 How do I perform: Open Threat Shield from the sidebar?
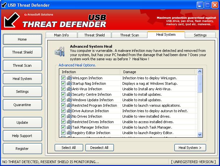pyautogui.click(x=22, y=52)
